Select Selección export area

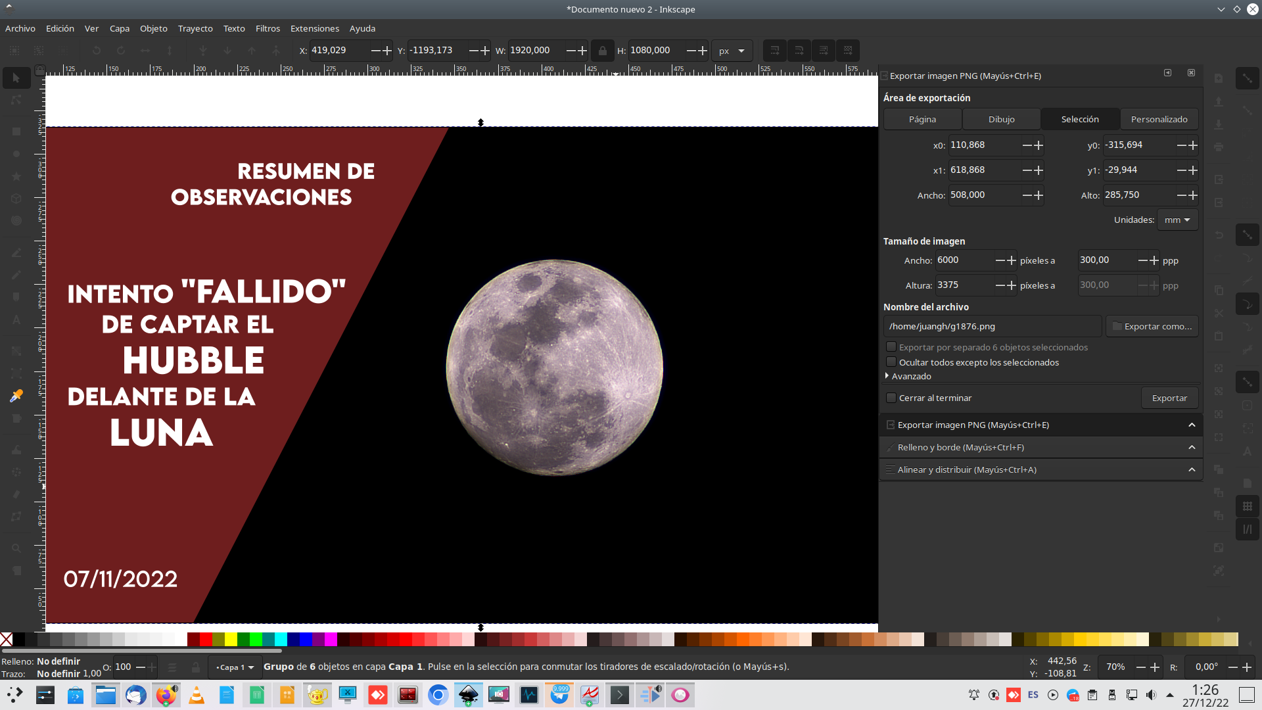[1080, 119]
